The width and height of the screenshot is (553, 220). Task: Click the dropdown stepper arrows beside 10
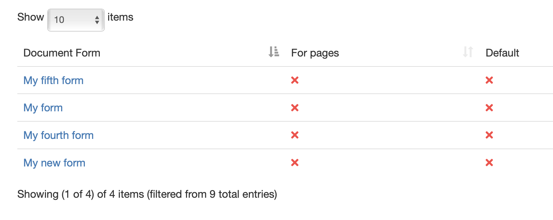[97, 20]
